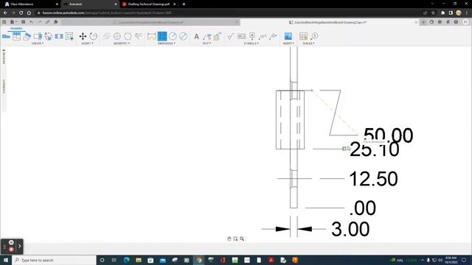Click the zoom window icon below the drawing

click(235, 239)
